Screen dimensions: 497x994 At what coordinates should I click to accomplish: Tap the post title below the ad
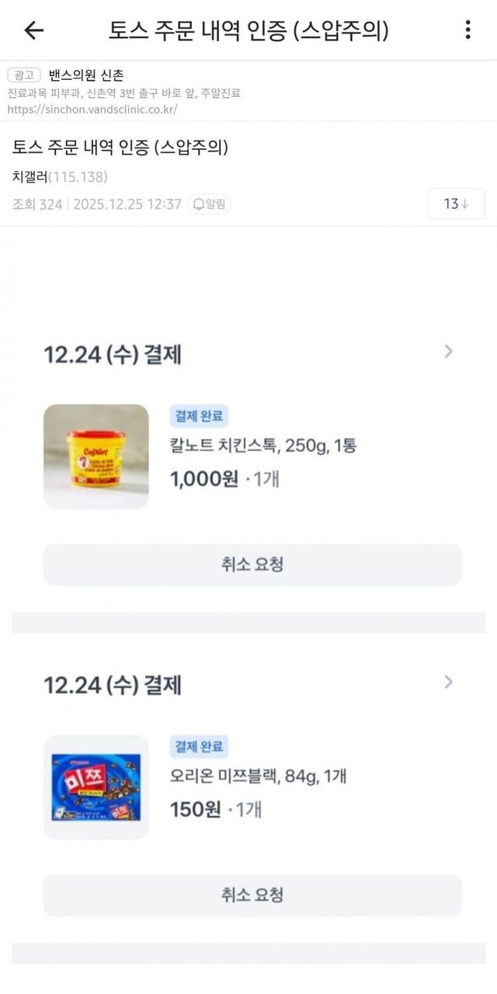120,147
